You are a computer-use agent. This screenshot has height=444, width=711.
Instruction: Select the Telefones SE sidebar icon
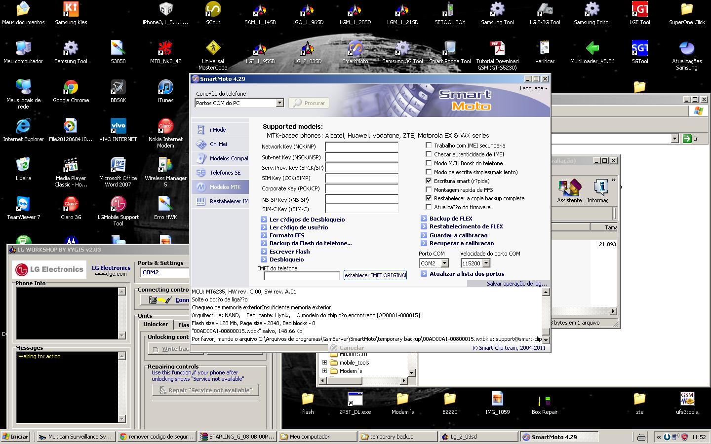point(201,173)
